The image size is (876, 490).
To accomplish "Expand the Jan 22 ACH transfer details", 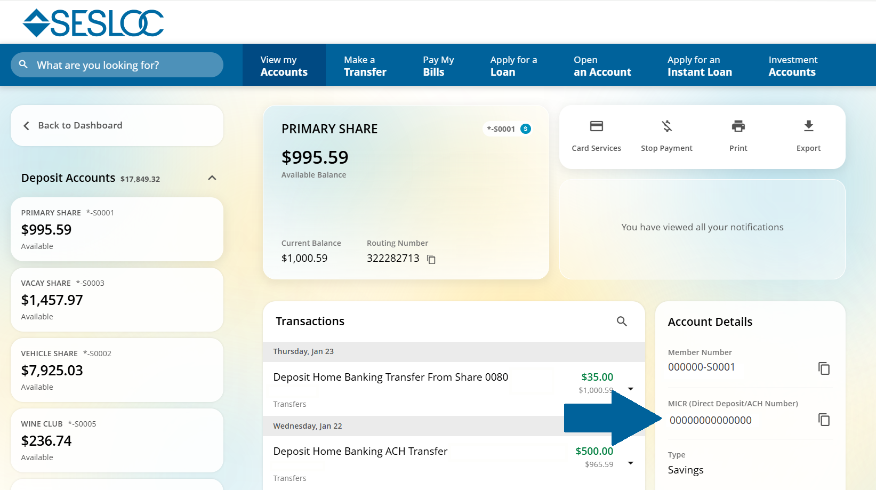I will (631, 463).
